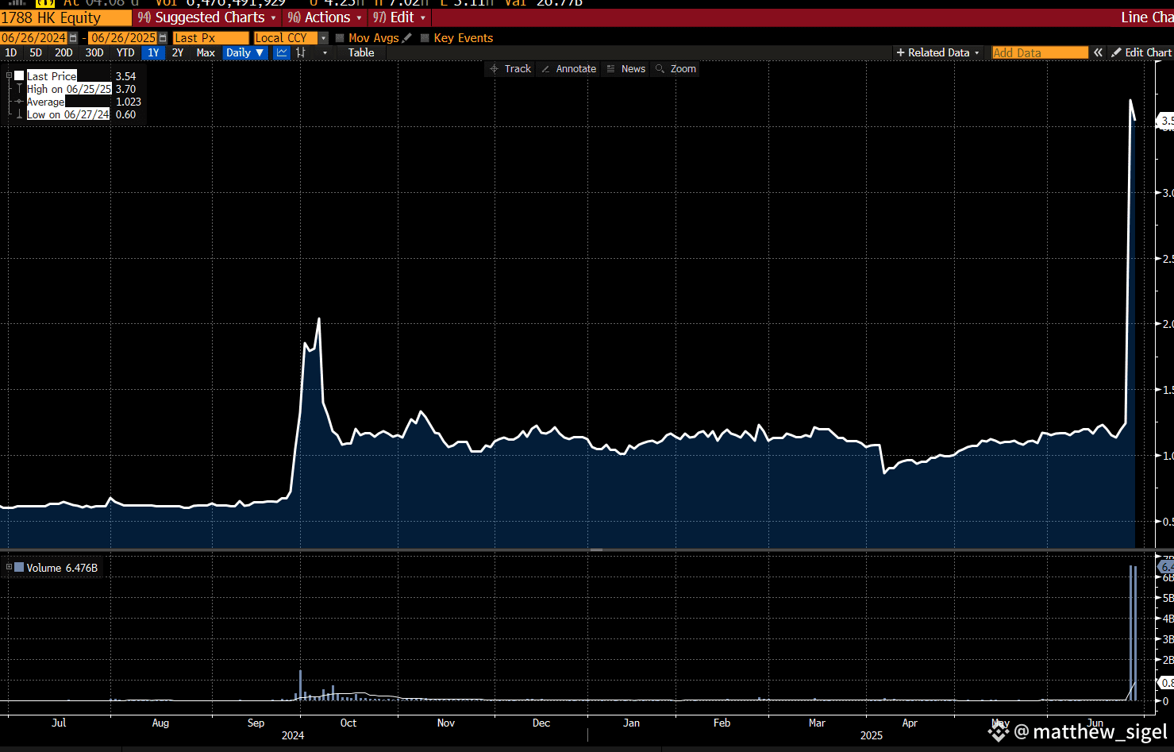
Task: Click the Last Price value 3.54
Action: point(125,76)
